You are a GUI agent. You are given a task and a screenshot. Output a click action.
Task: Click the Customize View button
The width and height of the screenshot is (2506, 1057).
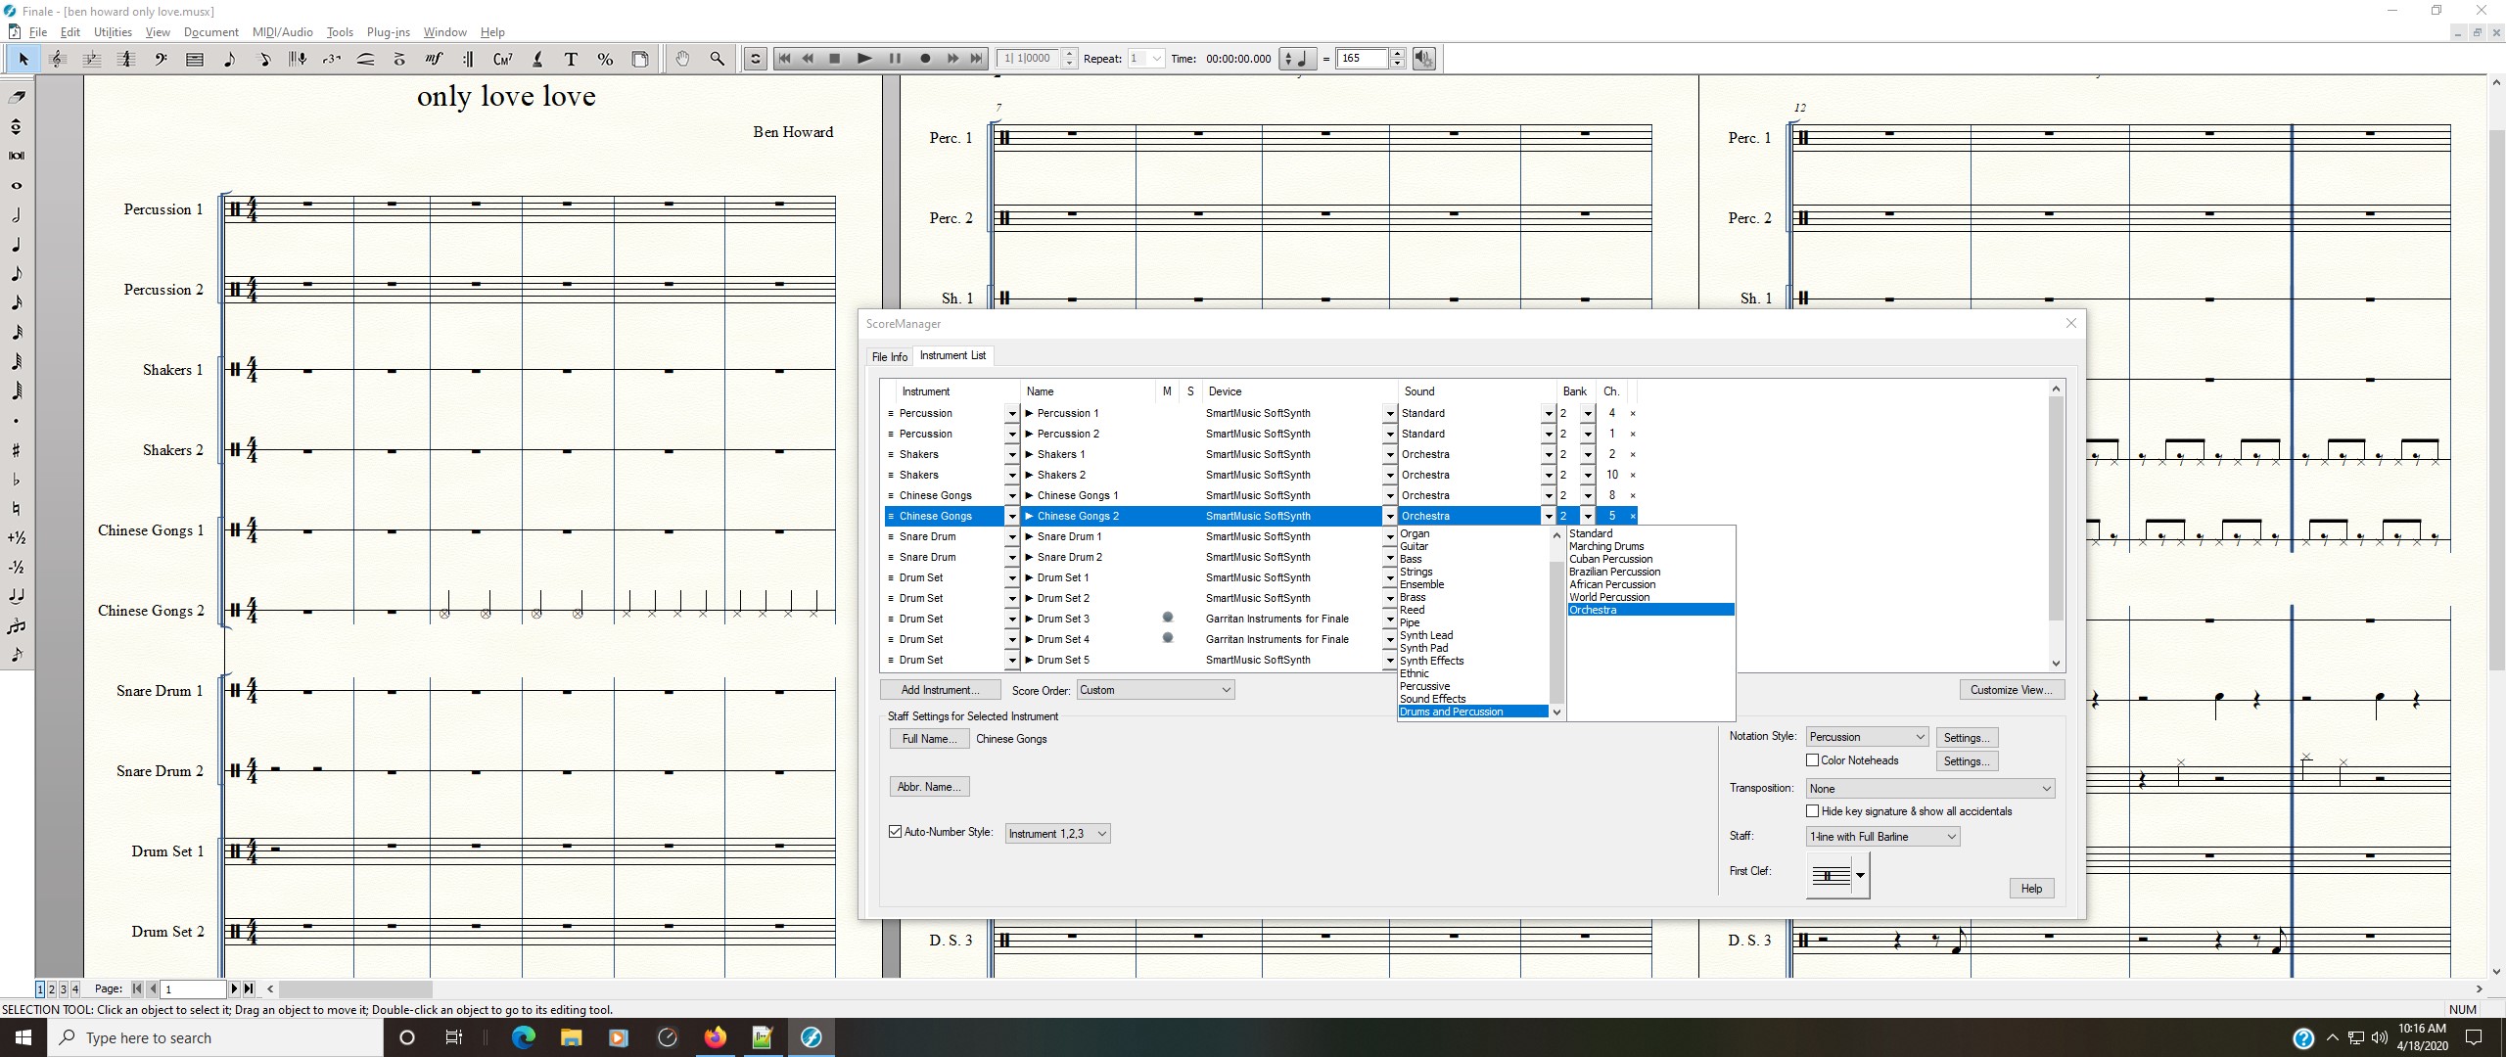coord(2012,690)
